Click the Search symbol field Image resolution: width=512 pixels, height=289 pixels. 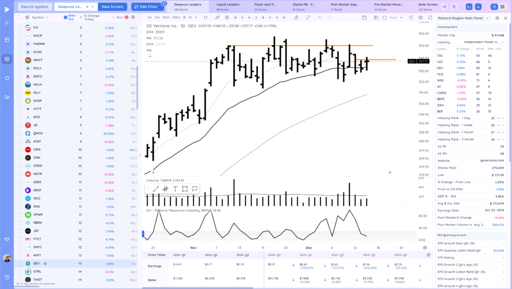pyautogui.click(x=34, y=6)
